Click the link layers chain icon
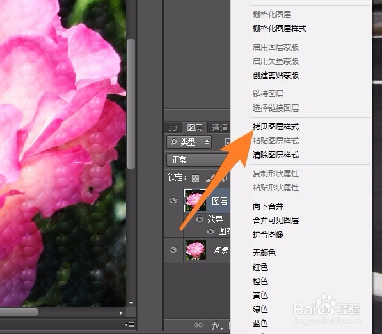Viewport: 382px width, 334px height. [x=198, y=325]
